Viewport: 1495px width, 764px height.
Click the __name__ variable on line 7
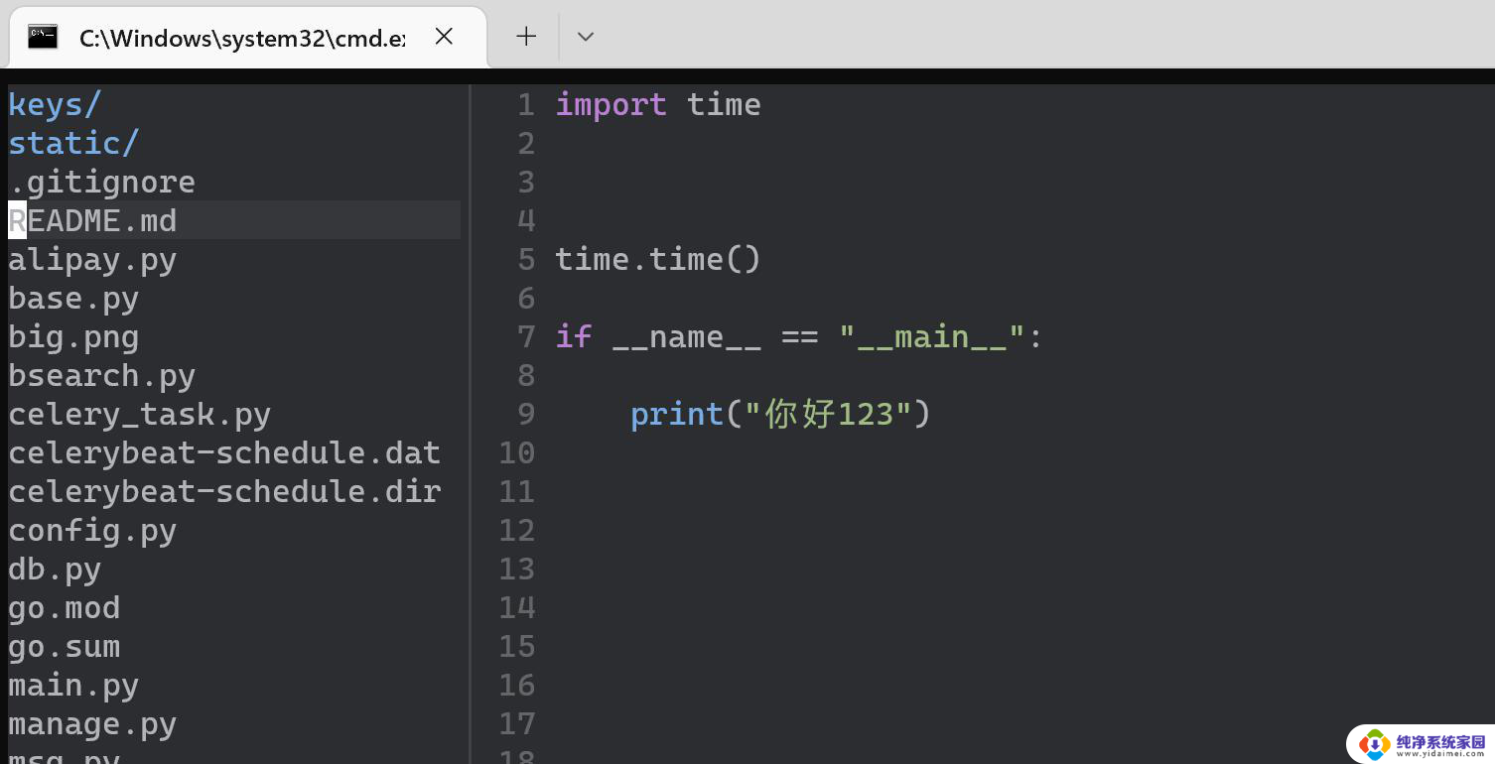click(x=686, y=337)
